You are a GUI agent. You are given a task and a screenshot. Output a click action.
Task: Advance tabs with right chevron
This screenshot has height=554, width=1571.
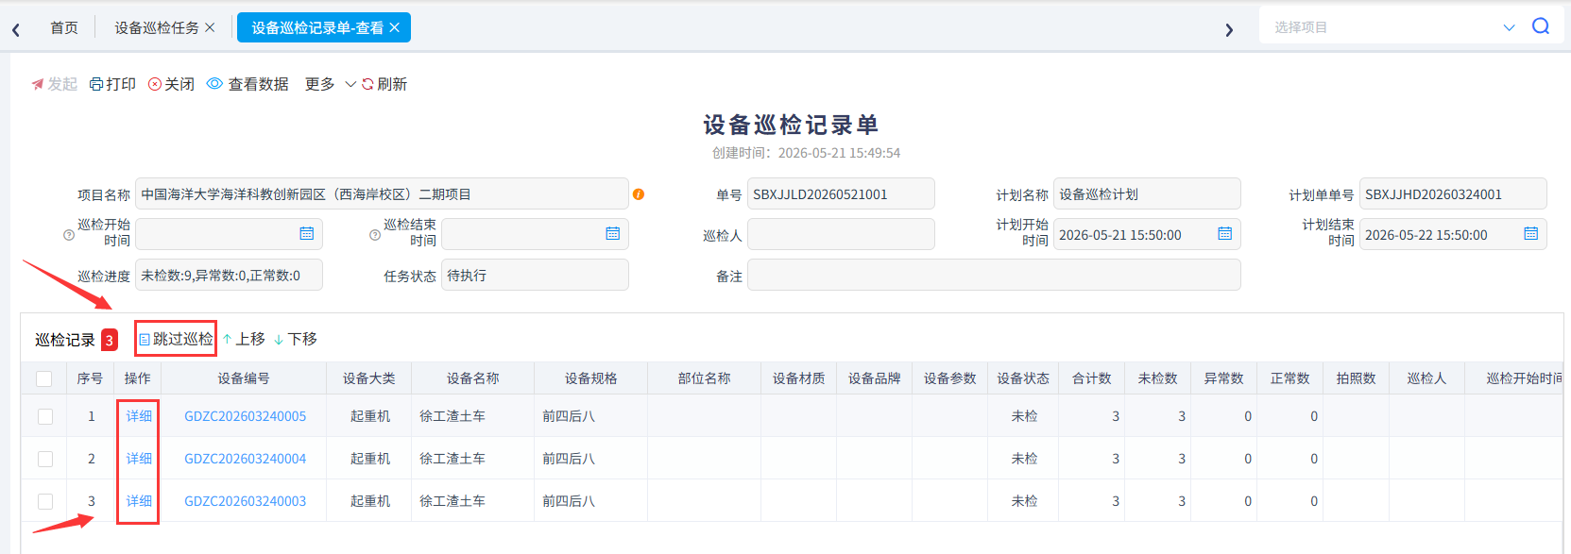pos(1229,30)
